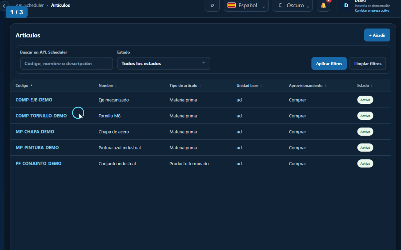Screen dimensions: 401x250
Task: Sort by Tipo de artículo column
Action: 185,86
